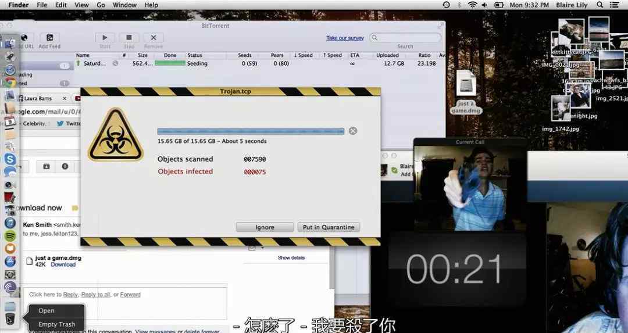Cancel the Trojan.tcp scan with the X icon
Viewport: 628px width, 333px height.
click(x=353, y=131)
